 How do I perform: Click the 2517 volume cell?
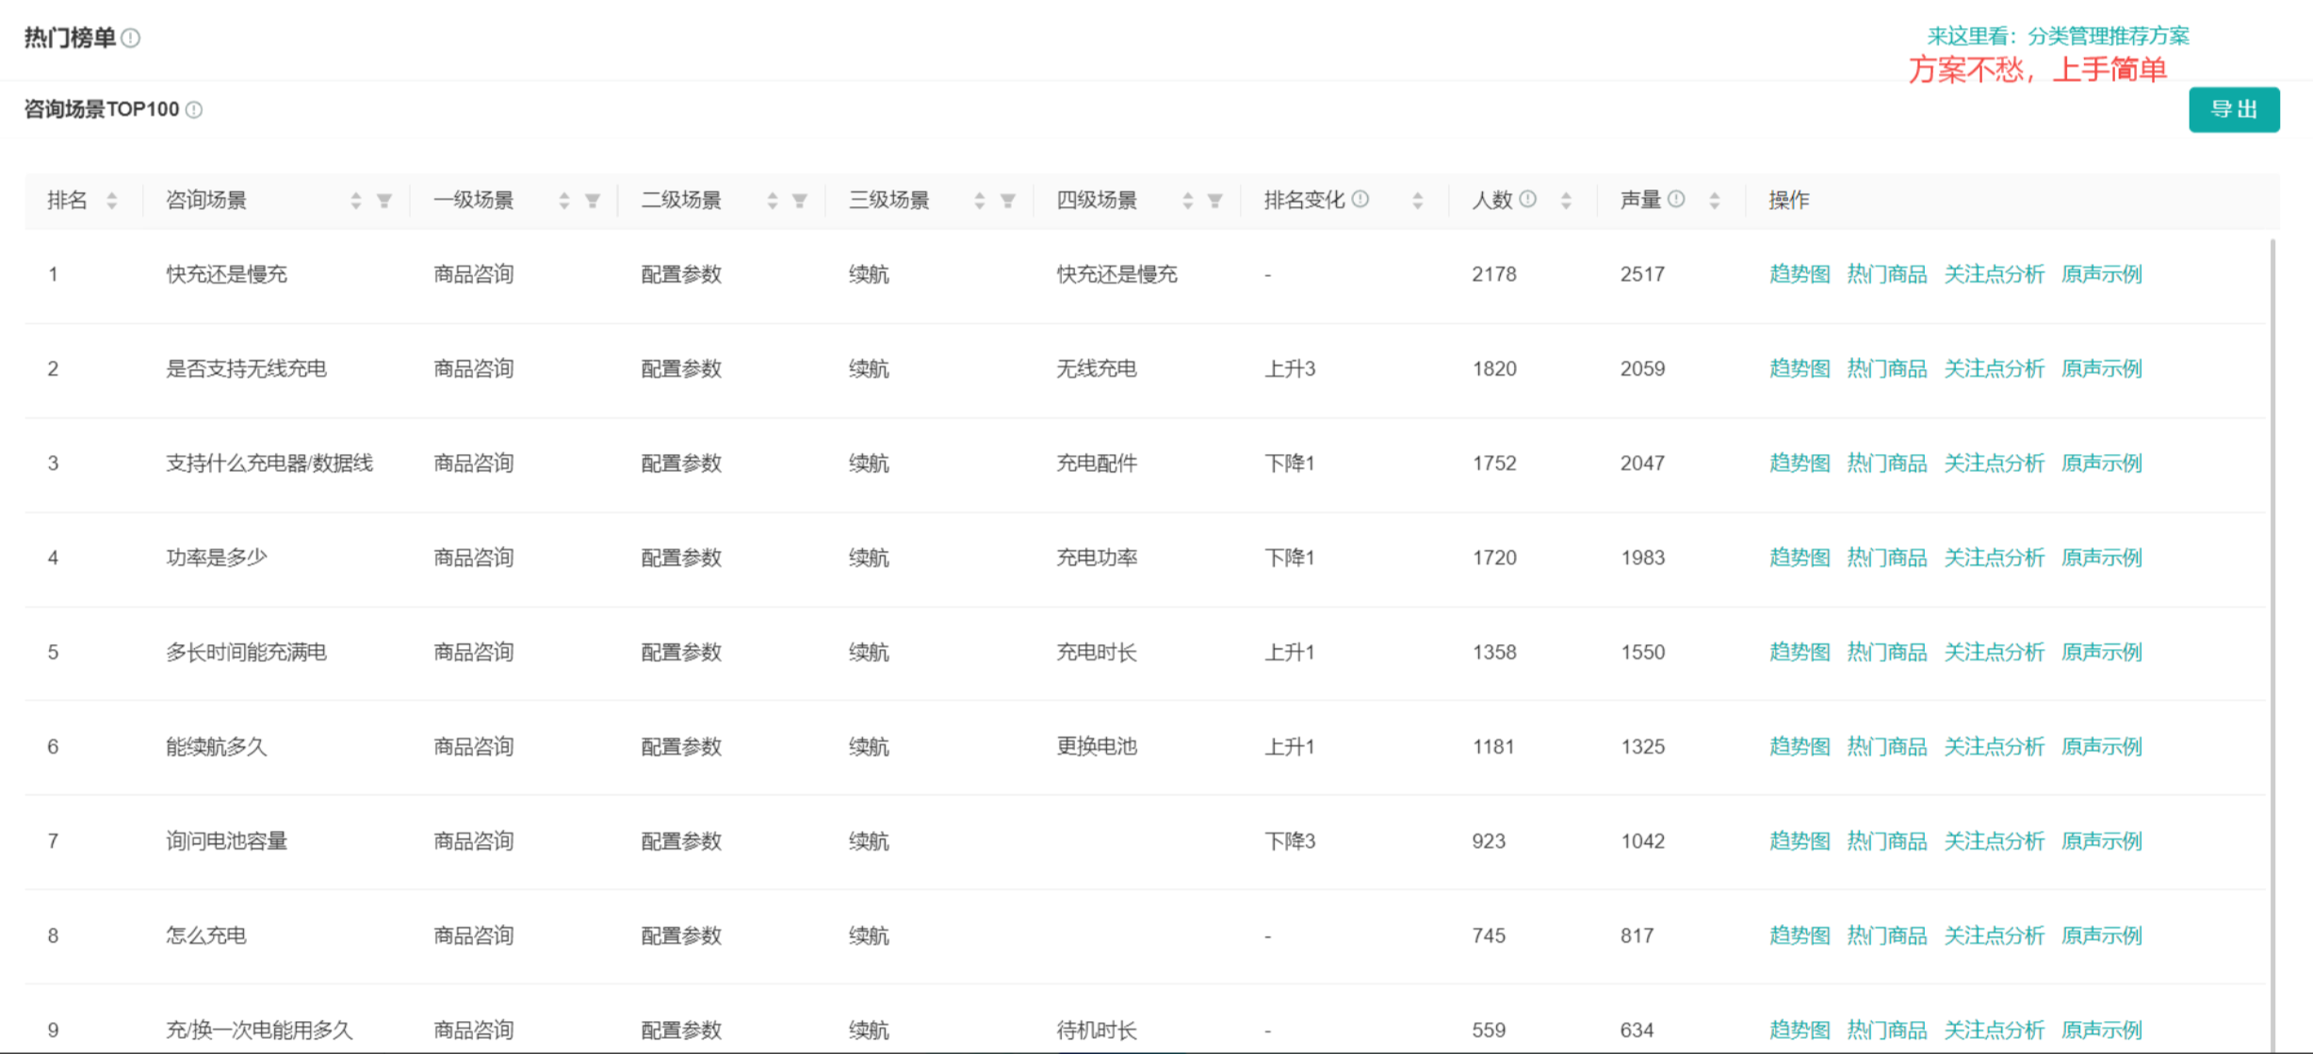pos(1642,274)
